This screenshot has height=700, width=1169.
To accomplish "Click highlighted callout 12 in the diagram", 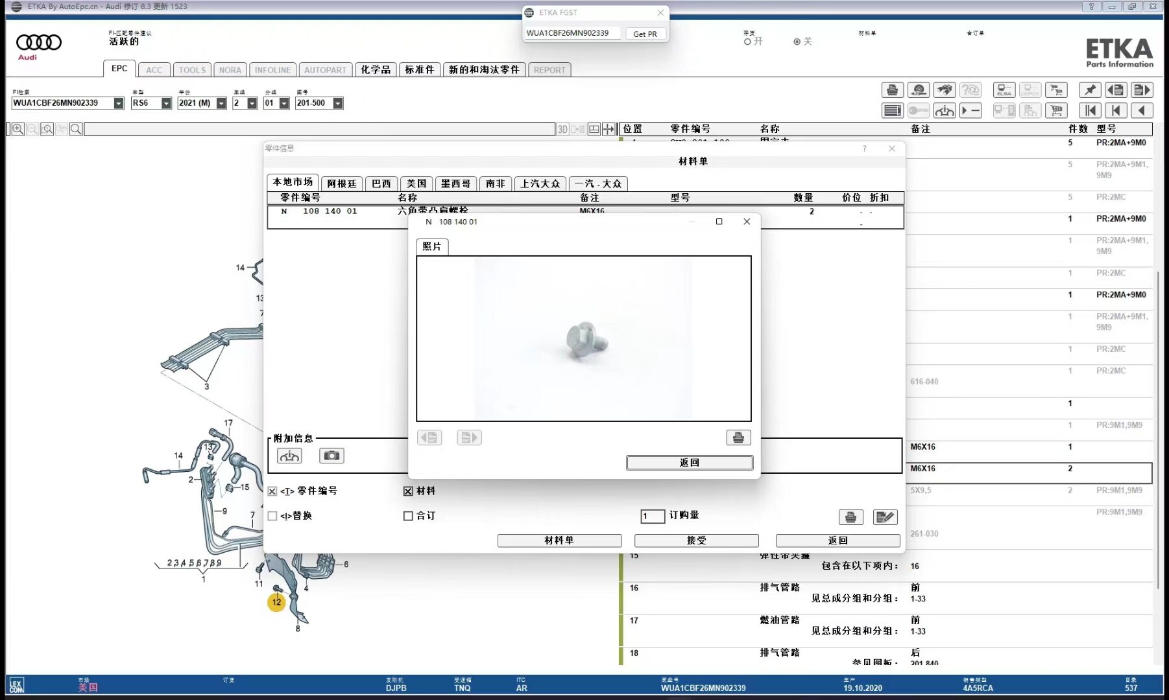I will pos(276,602).
